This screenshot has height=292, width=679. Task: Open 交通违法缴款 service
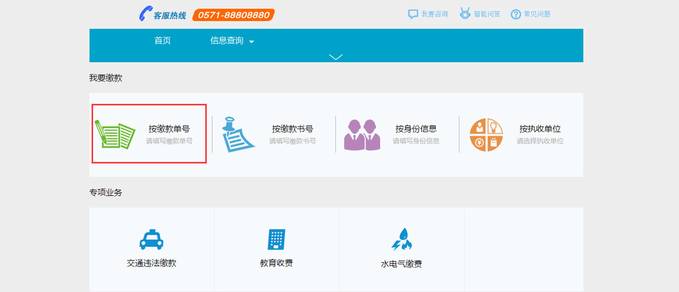point(152,263)
